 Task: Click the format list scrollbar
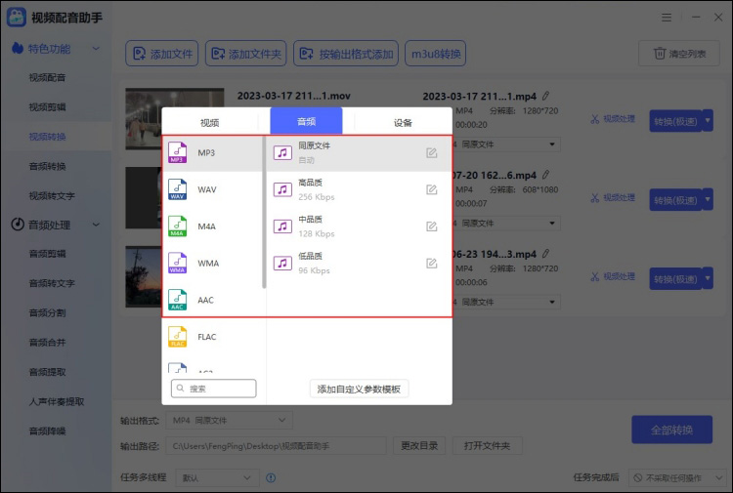pyautogui.click(x=264, y=215)
